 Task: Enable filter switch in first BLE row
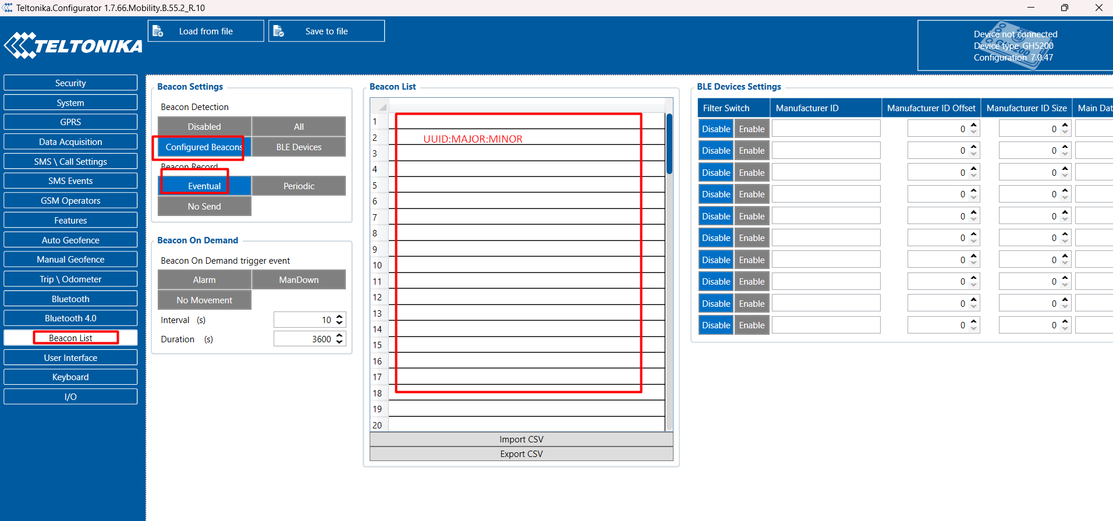point(752,129)
